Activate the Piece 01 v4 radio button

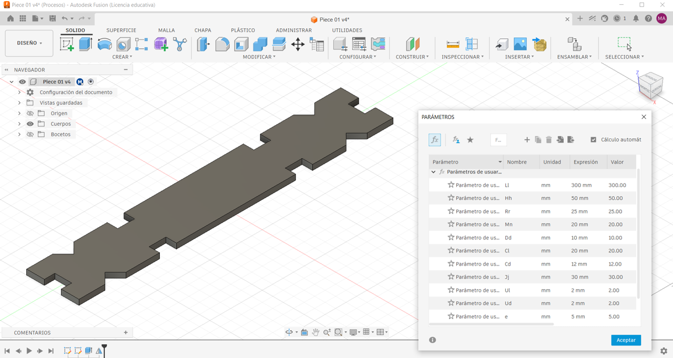[91, 81]
